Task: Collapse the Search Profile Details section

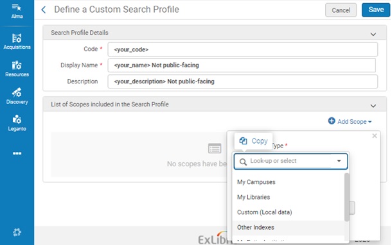Action: point(373,34)
